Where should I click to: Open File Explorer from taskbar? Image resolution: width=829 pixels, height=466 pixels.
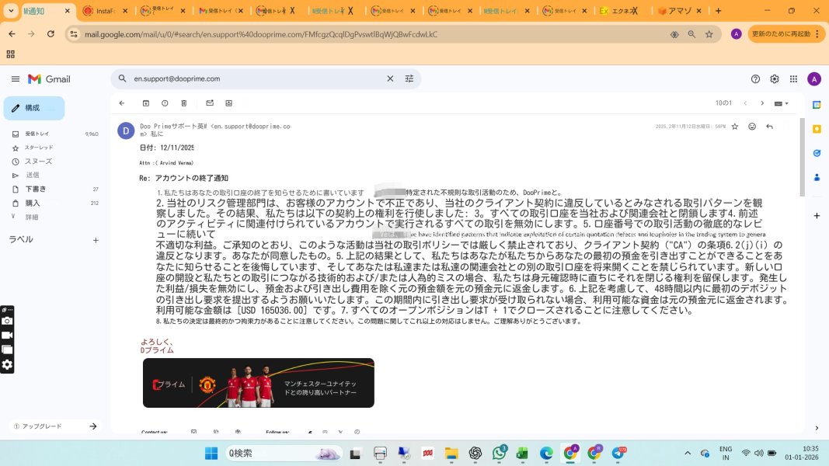451,454
